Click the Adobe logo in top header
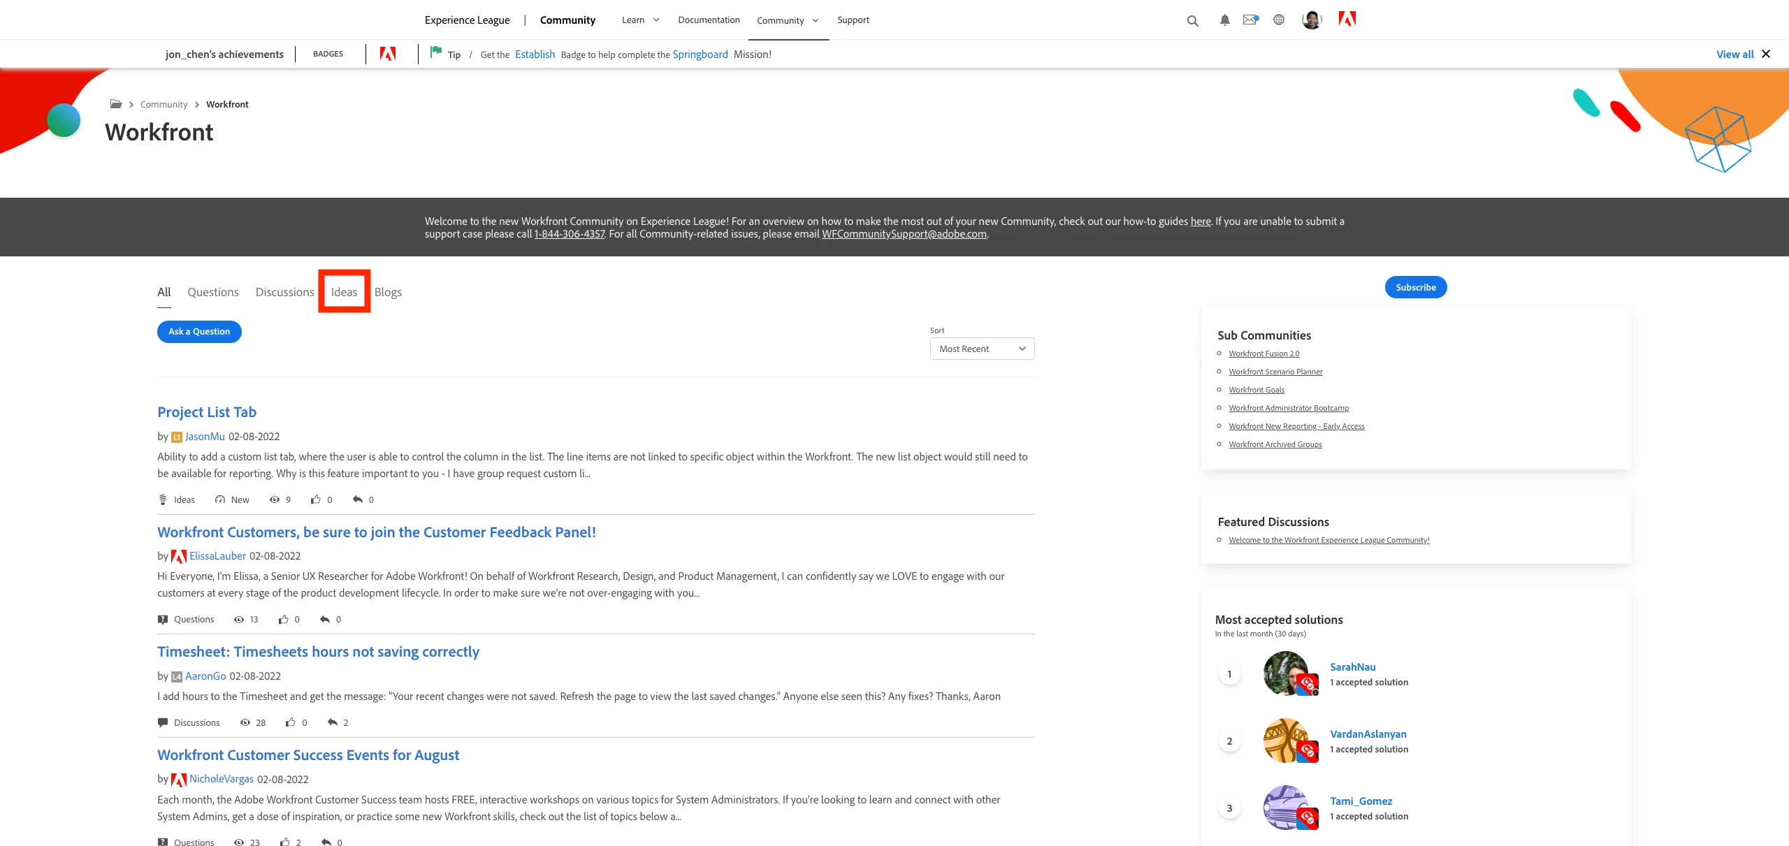 (1347, 19)
